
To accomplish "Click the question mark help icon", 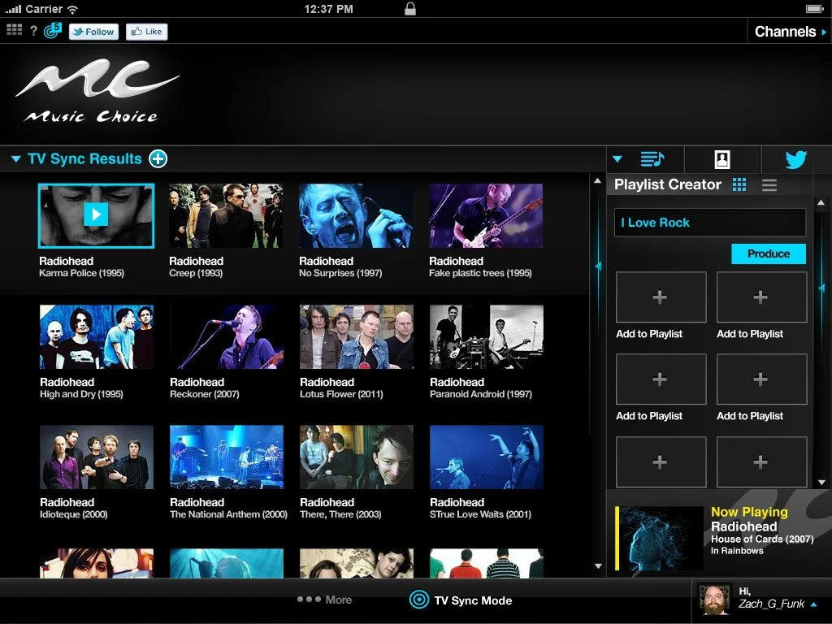I will click(x=33, y=30).
